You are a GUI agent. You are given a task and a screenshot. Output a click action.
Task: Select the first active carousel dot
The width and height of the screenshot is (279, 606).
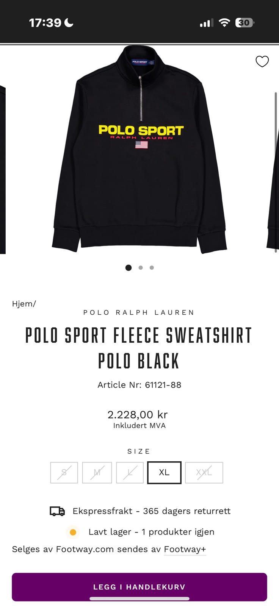pyautogui.click(x=129, y=268)
